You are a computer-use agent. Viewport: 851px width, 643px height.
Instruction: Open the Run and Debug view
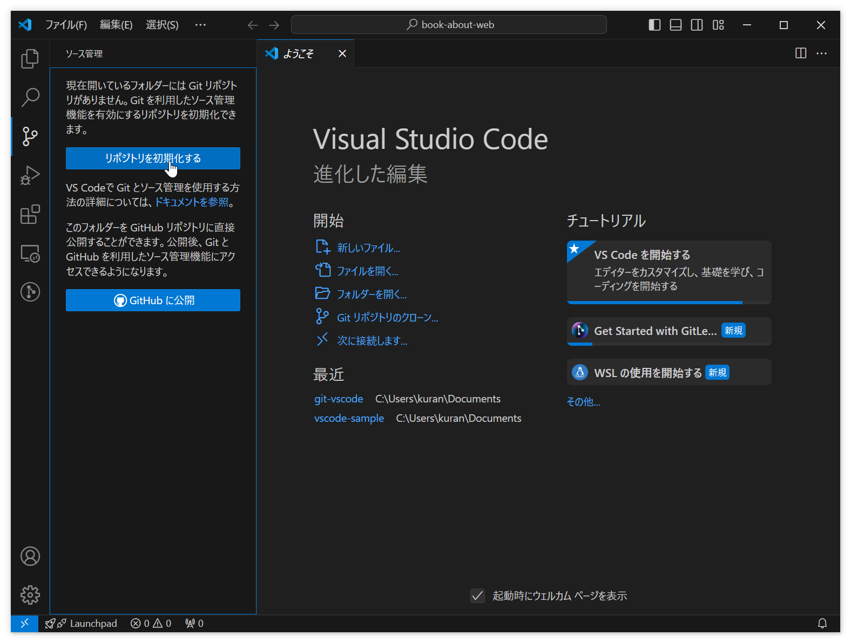pyautogui.click(x=30, y=175)
